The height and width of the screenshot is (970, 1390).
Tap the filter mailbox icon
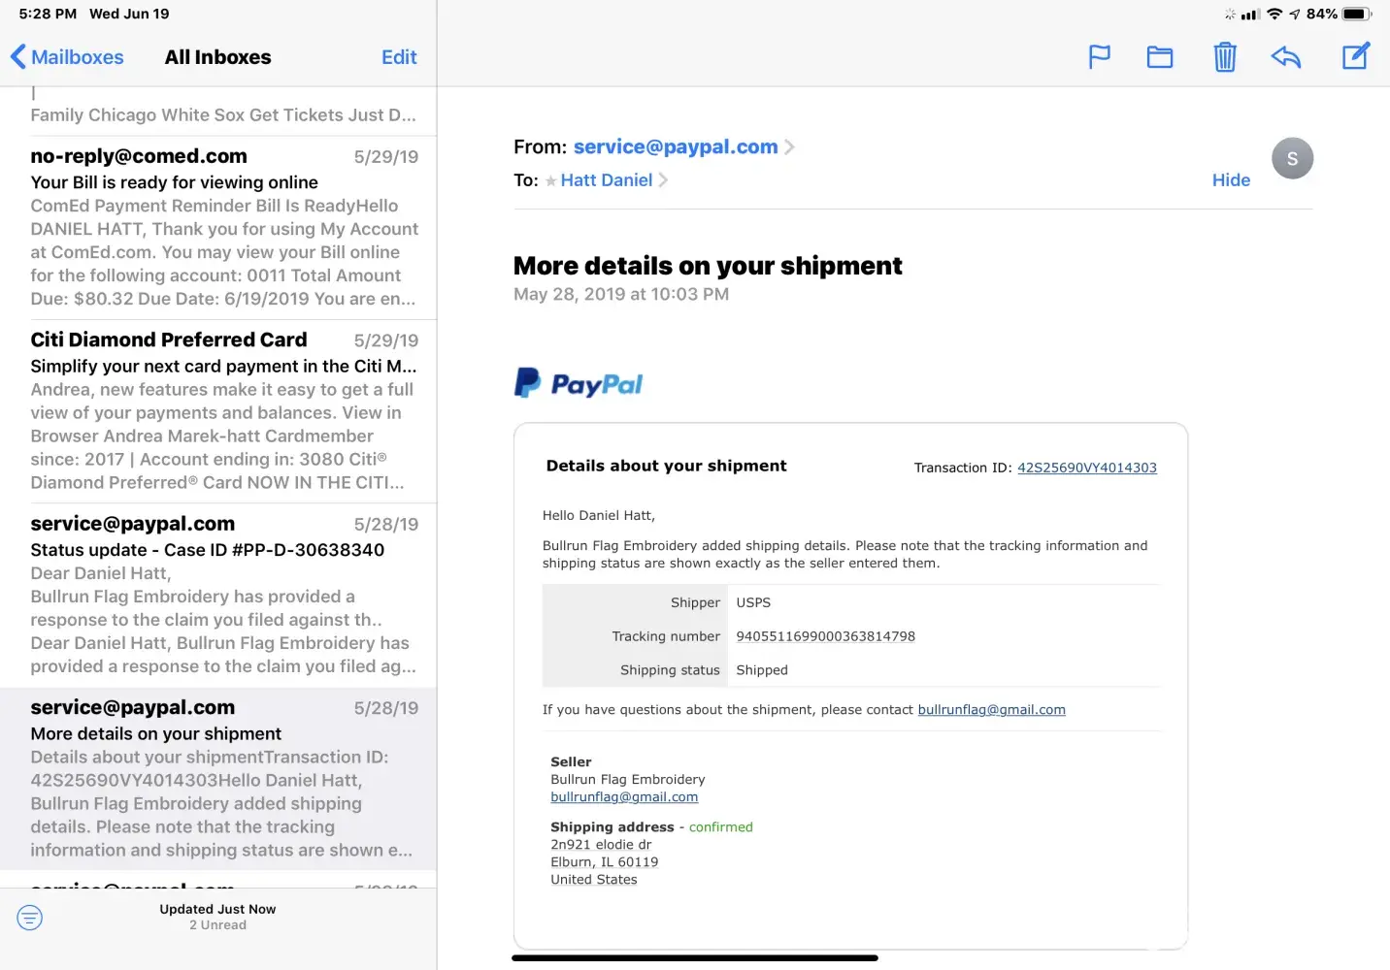[30, 917]
